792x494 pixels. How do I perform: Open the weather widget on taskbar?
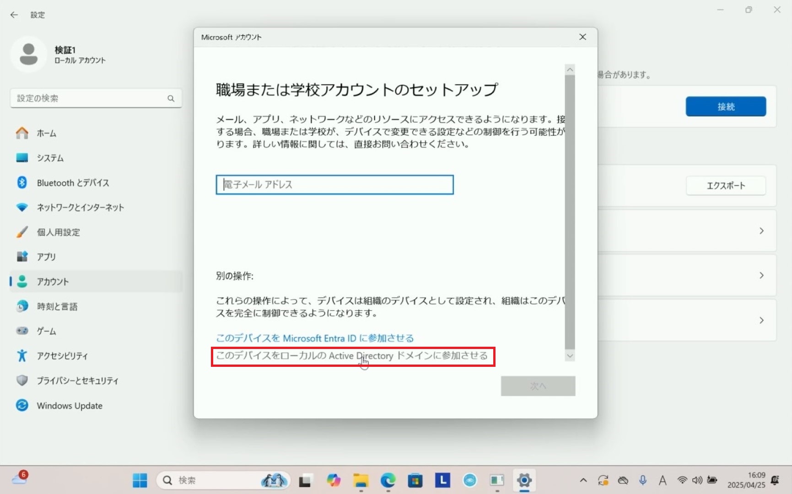coord(20,478)
